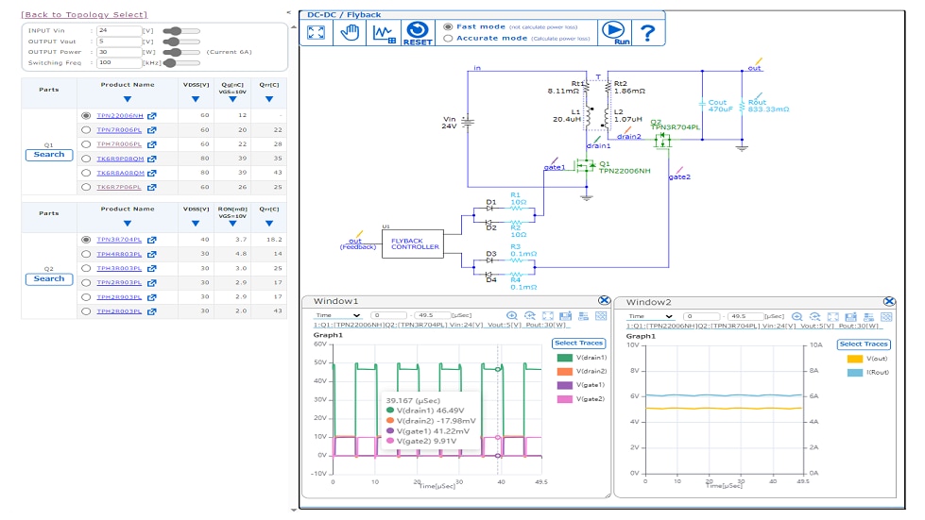Open the waveform graph viewer icon

(384, 32)
